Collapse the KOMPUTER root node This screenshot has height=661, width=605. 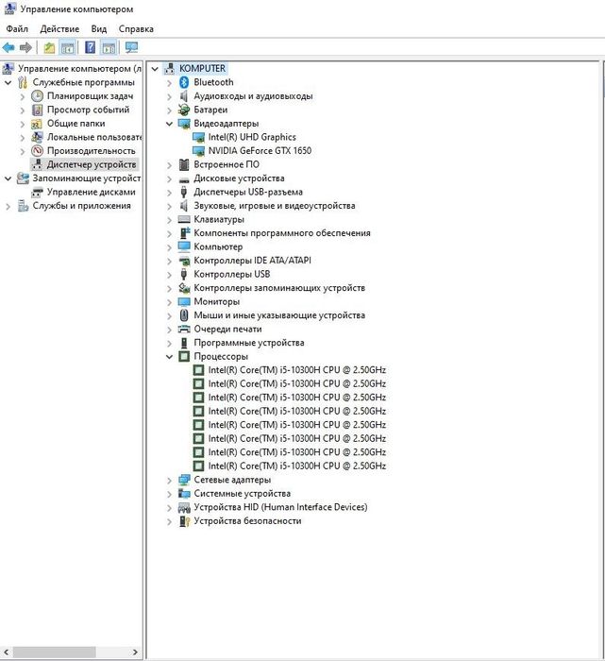155,68
